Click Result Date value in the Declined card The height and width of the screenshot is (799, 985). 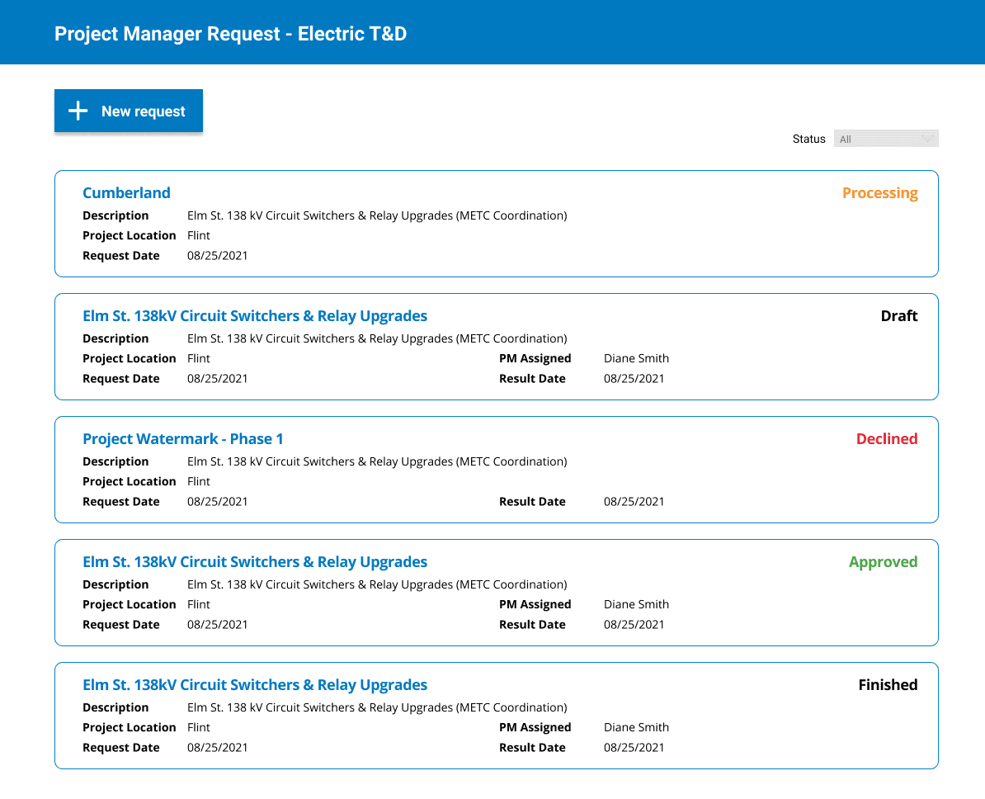point(634,502)
